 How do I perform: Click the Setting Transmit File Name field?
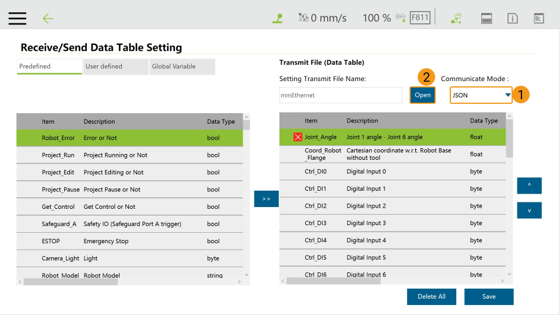point(341,95)
